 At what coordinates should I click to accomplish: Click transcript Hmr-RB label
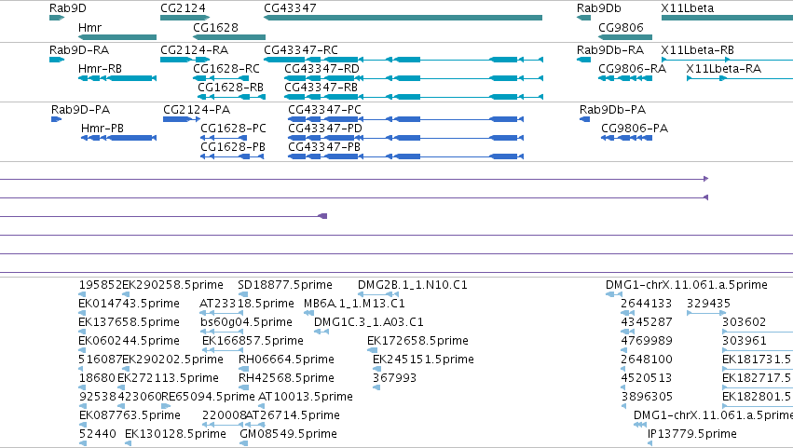point(100,69)
